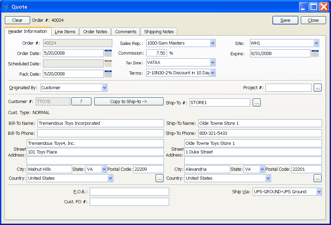Image resolution: width=331 pixels, height=225 pixels.
Task: Click the Ship-To # browse ellipsis button
Action: [256, 103]
